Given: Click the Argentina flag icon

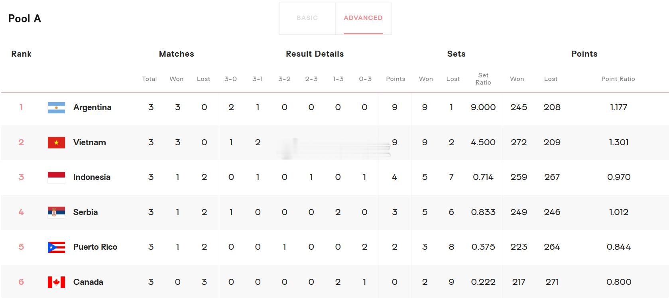Looking at the screenshot, I should (x=56, y=108).
